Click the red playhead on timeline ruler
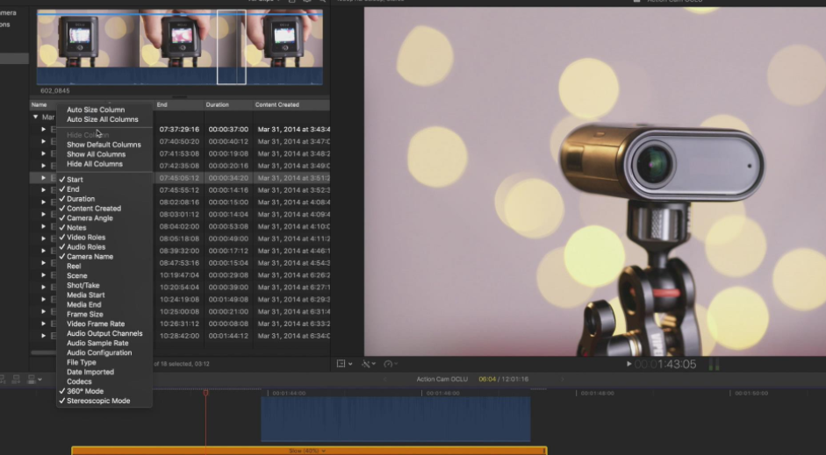The width and height of the screenshot is (826, 455). [x=206, y=393]
